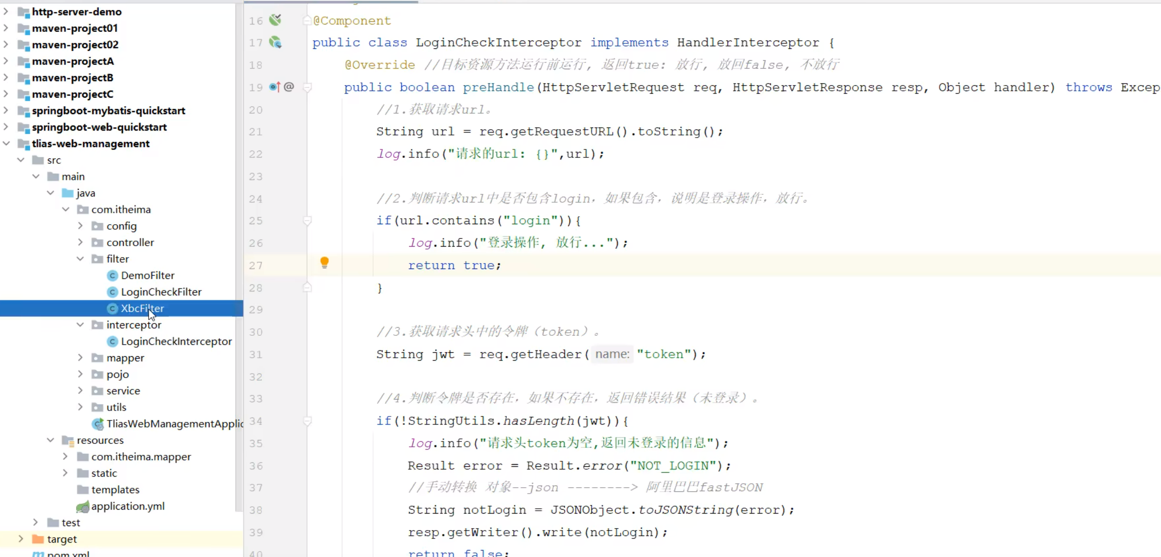Select the LoginCheckFilter class in tree

point(161,291)
